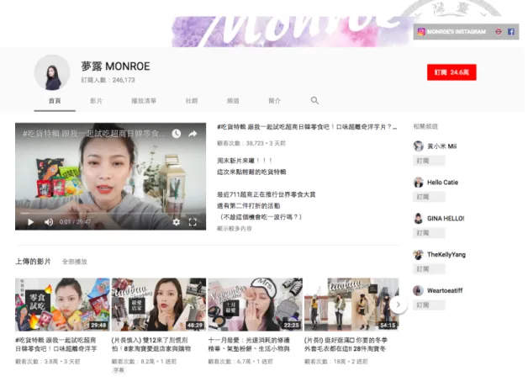Image resolution: width=528 pixels, height=387 pixels.
Task: Click the 字幕 badge under second video
Action: coord(119,370)
